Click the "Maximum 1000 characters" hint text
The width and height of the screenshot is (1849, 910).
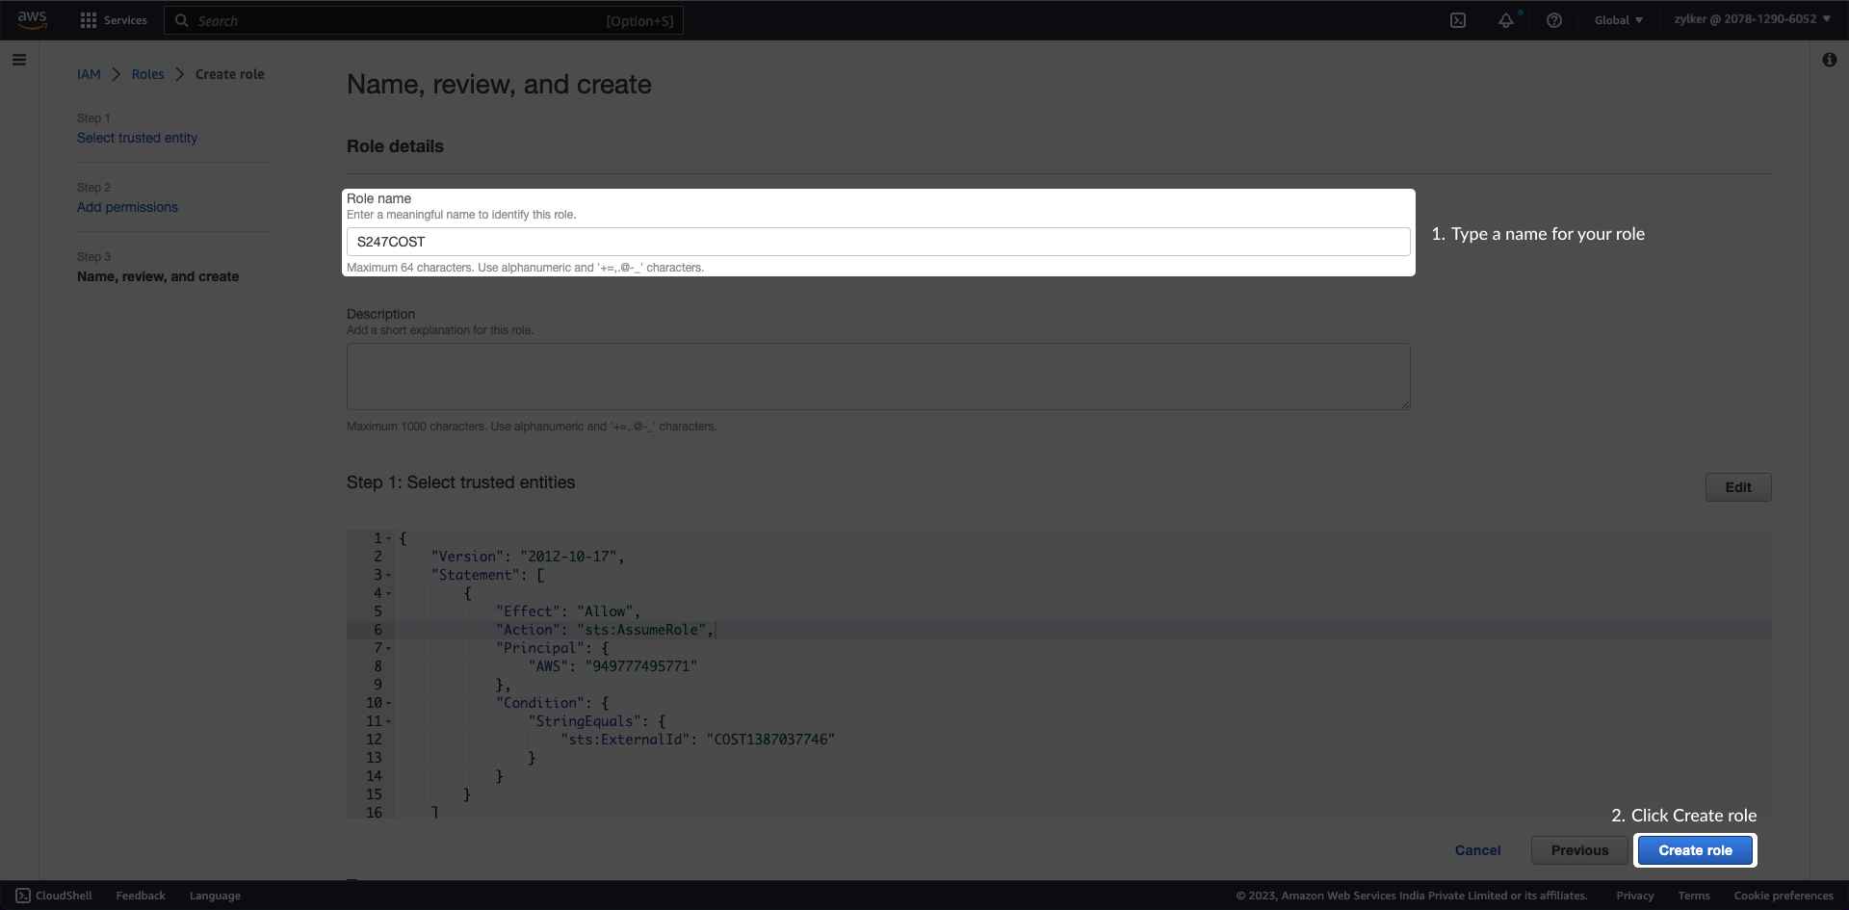532,427
